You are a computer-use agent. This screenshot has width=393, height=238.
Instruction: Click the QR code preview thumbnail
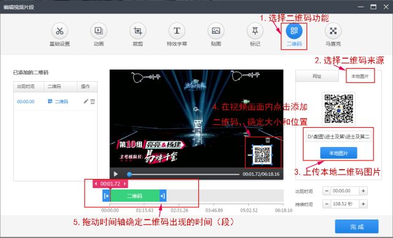pos(338,108)
